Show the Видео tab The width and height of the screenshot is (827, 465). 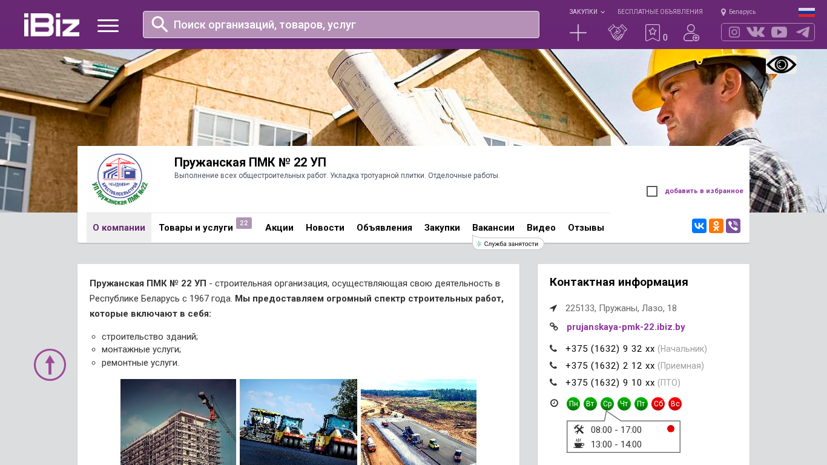pyautogui.click(x=541, y=228)
